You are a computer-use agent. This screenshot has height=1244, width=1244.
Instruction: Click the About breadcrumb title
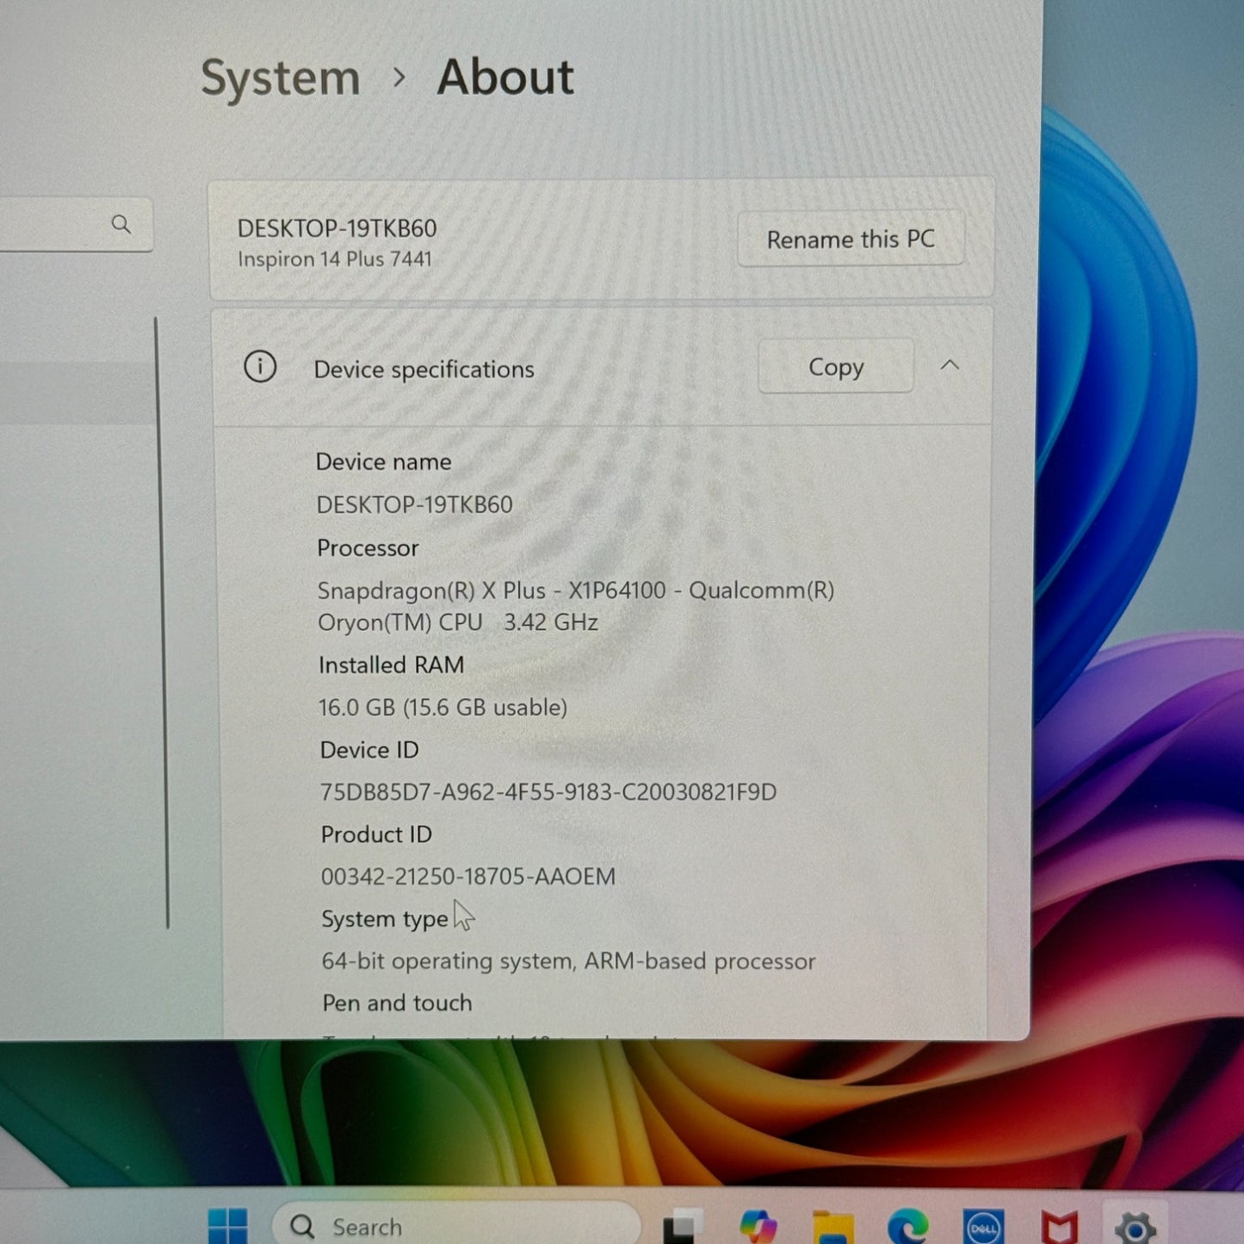click(505, 77)
